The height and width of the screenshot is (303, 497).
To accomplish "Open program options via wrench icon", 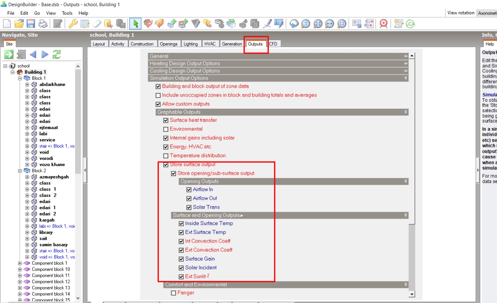I will 73,24.
